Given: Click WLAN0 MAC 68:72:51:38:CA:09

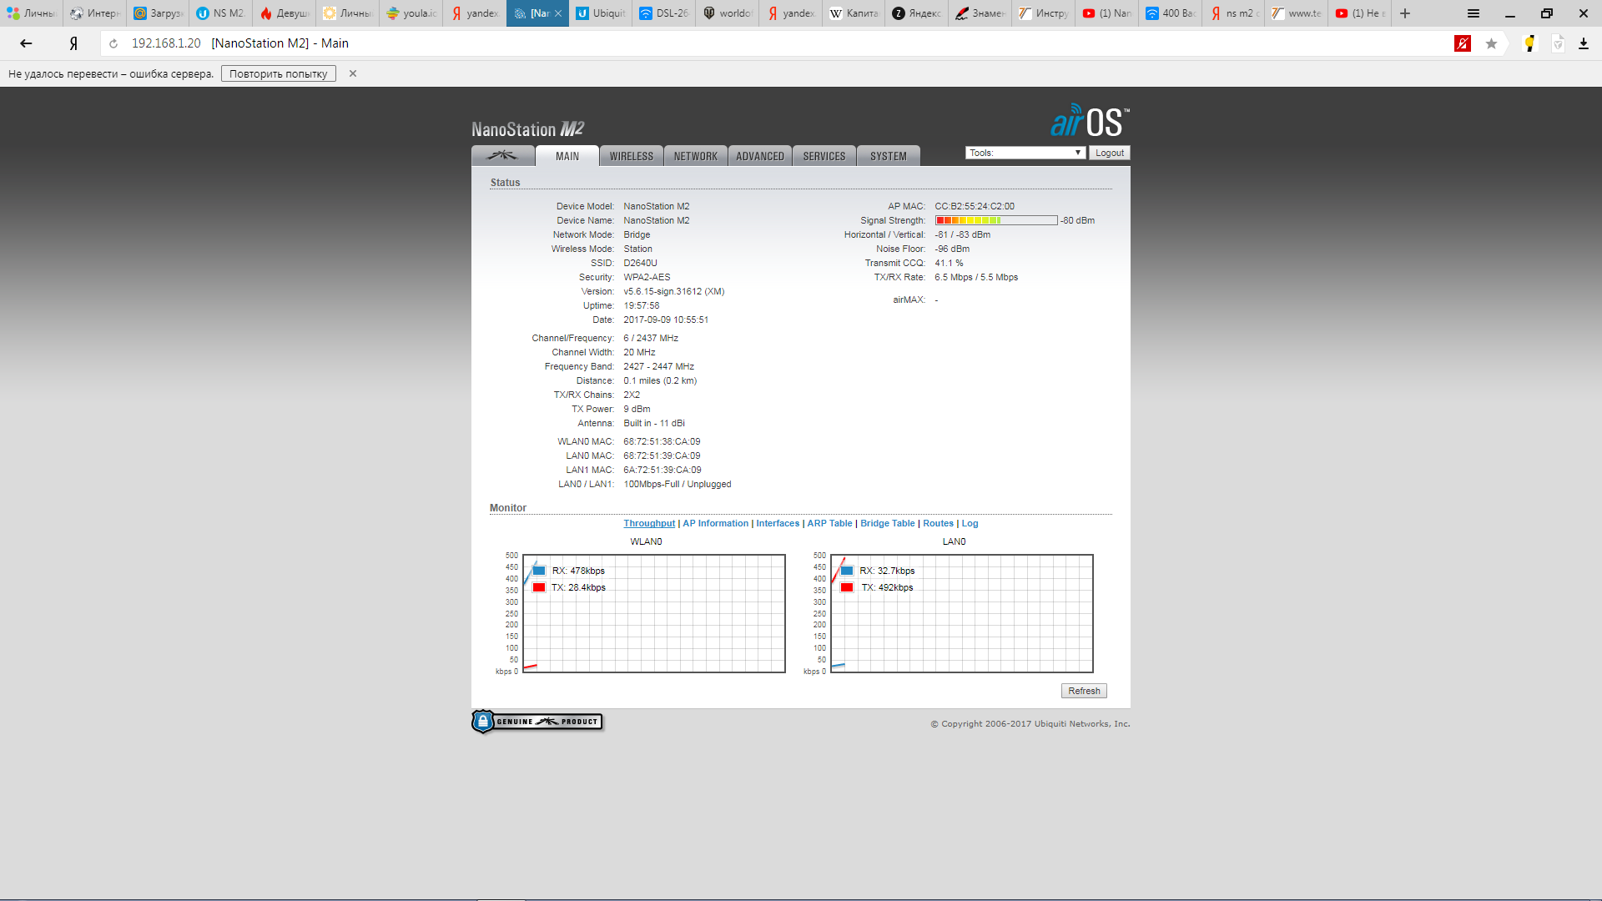Looking at the screenshot, I should tap(662, 441).
